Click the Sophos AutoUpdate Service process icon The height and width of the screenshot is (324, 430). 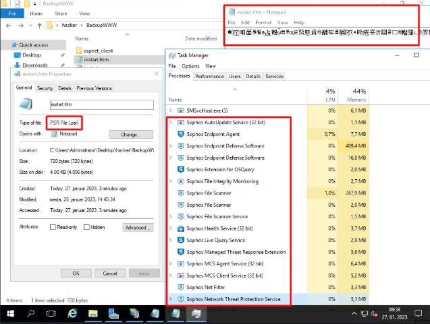coord(181,123)
